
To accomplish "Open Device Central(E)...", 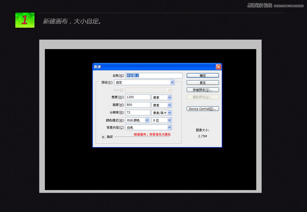I will [203, 109].
